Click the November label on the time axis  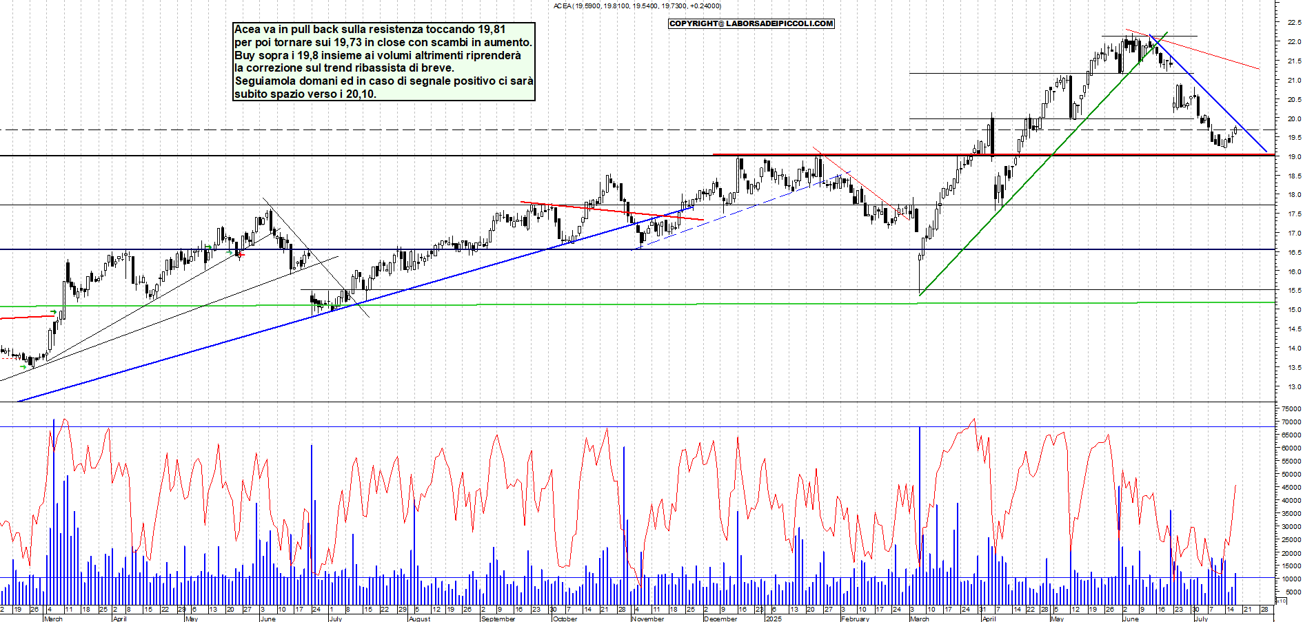(x=647, y=619)
